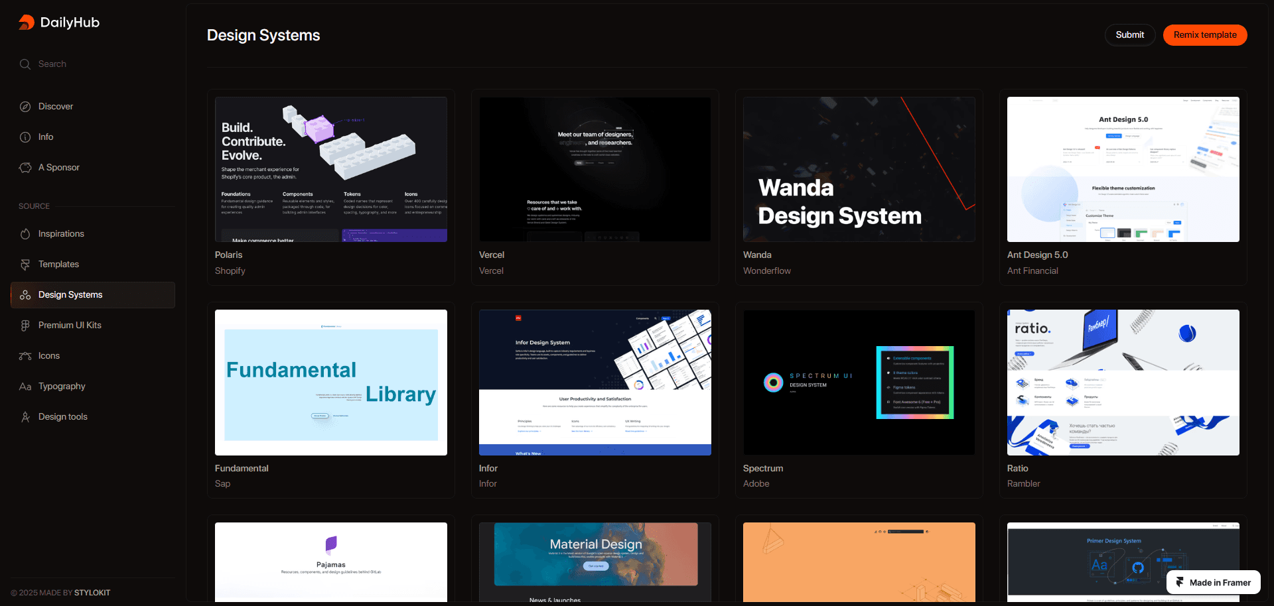Focus the Search input field

pyautogui.click(x=93, y=64)
